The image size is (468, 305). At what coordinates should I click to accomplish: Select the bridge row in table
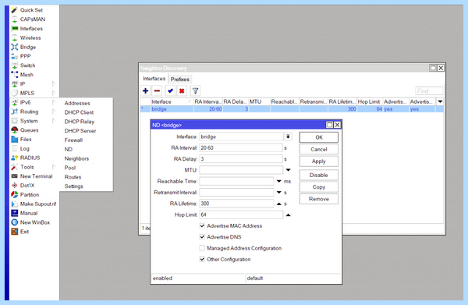click(x=292, y=109)
